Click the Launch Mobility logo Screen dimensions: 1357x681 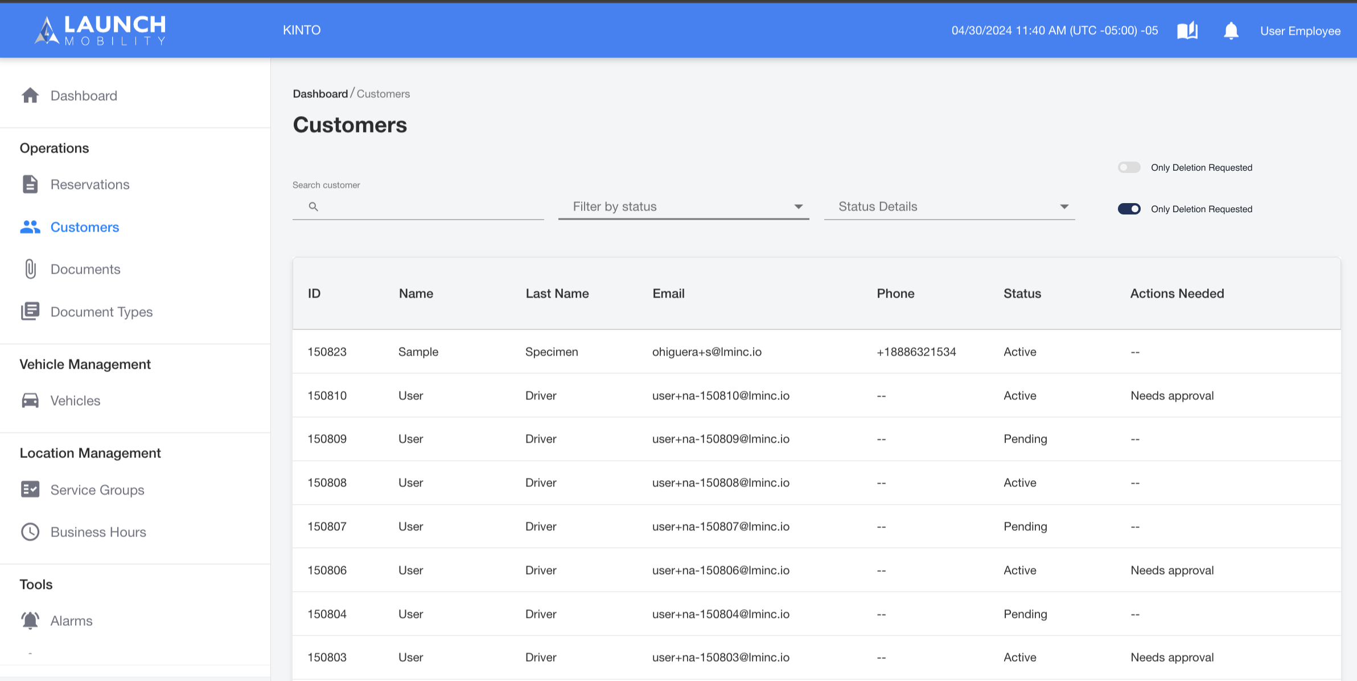100,30
